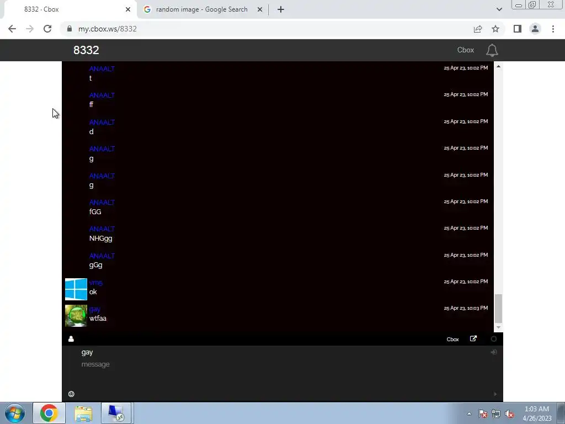This screenshot has height=424, width=565.
Task: Click the Windows logo avatar of vm5
Action: tap(76, 289)
